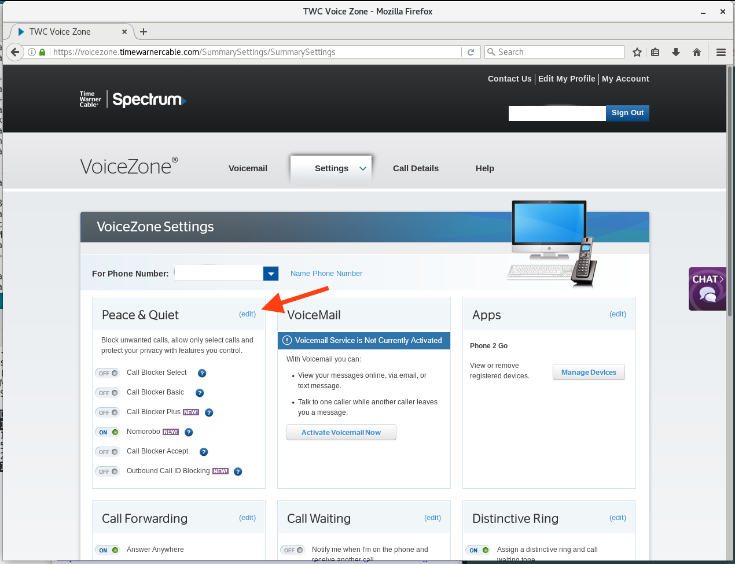Viewport: 735px width, 564px height.
Task: Click the Name Phone Number link
Action: click(326, 274)
